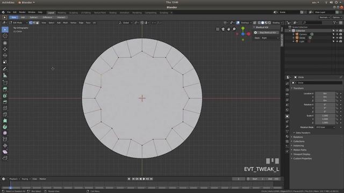The width and height of the screenshot is (344, 193).
Task: Select the Select Box tool in left toolbar
Action: (5, 29)
